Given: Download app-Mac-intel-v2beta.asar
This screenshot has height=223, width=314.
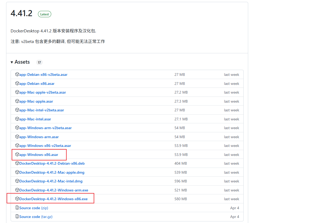Looking at the screenshot, I should (x=42, y=110).
